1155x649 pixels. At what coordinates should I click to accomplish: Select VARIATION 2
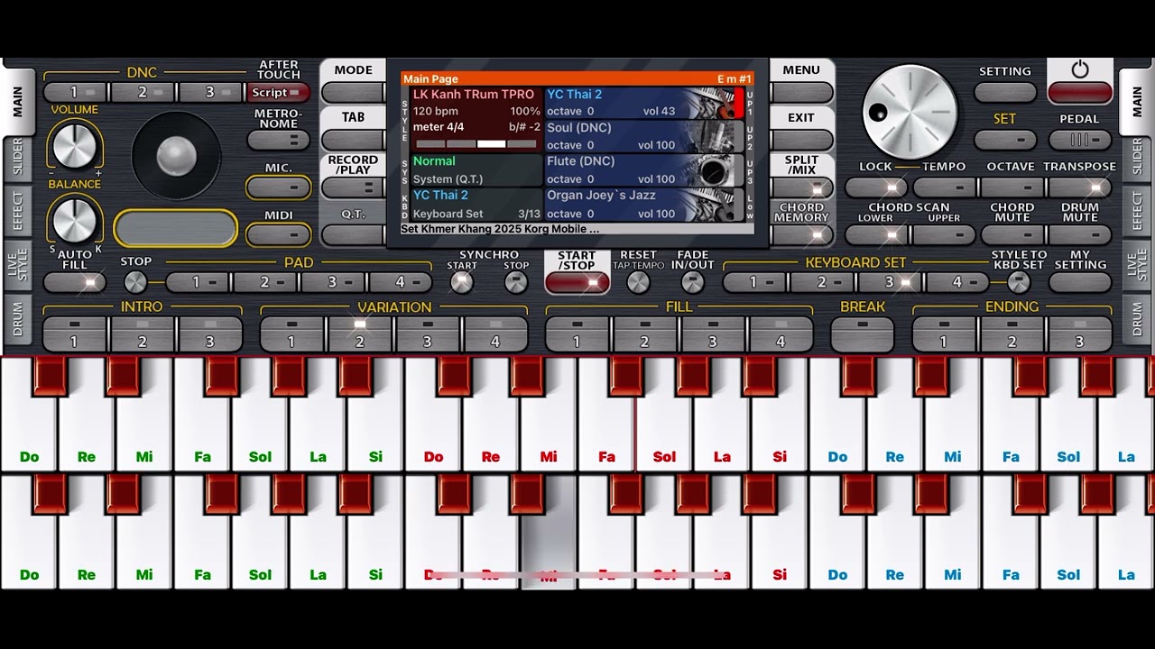coord(359,334)
